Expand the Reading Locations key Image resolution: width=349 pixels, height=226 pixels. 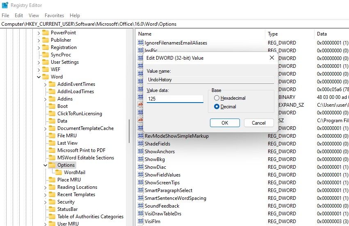[45, 188]
